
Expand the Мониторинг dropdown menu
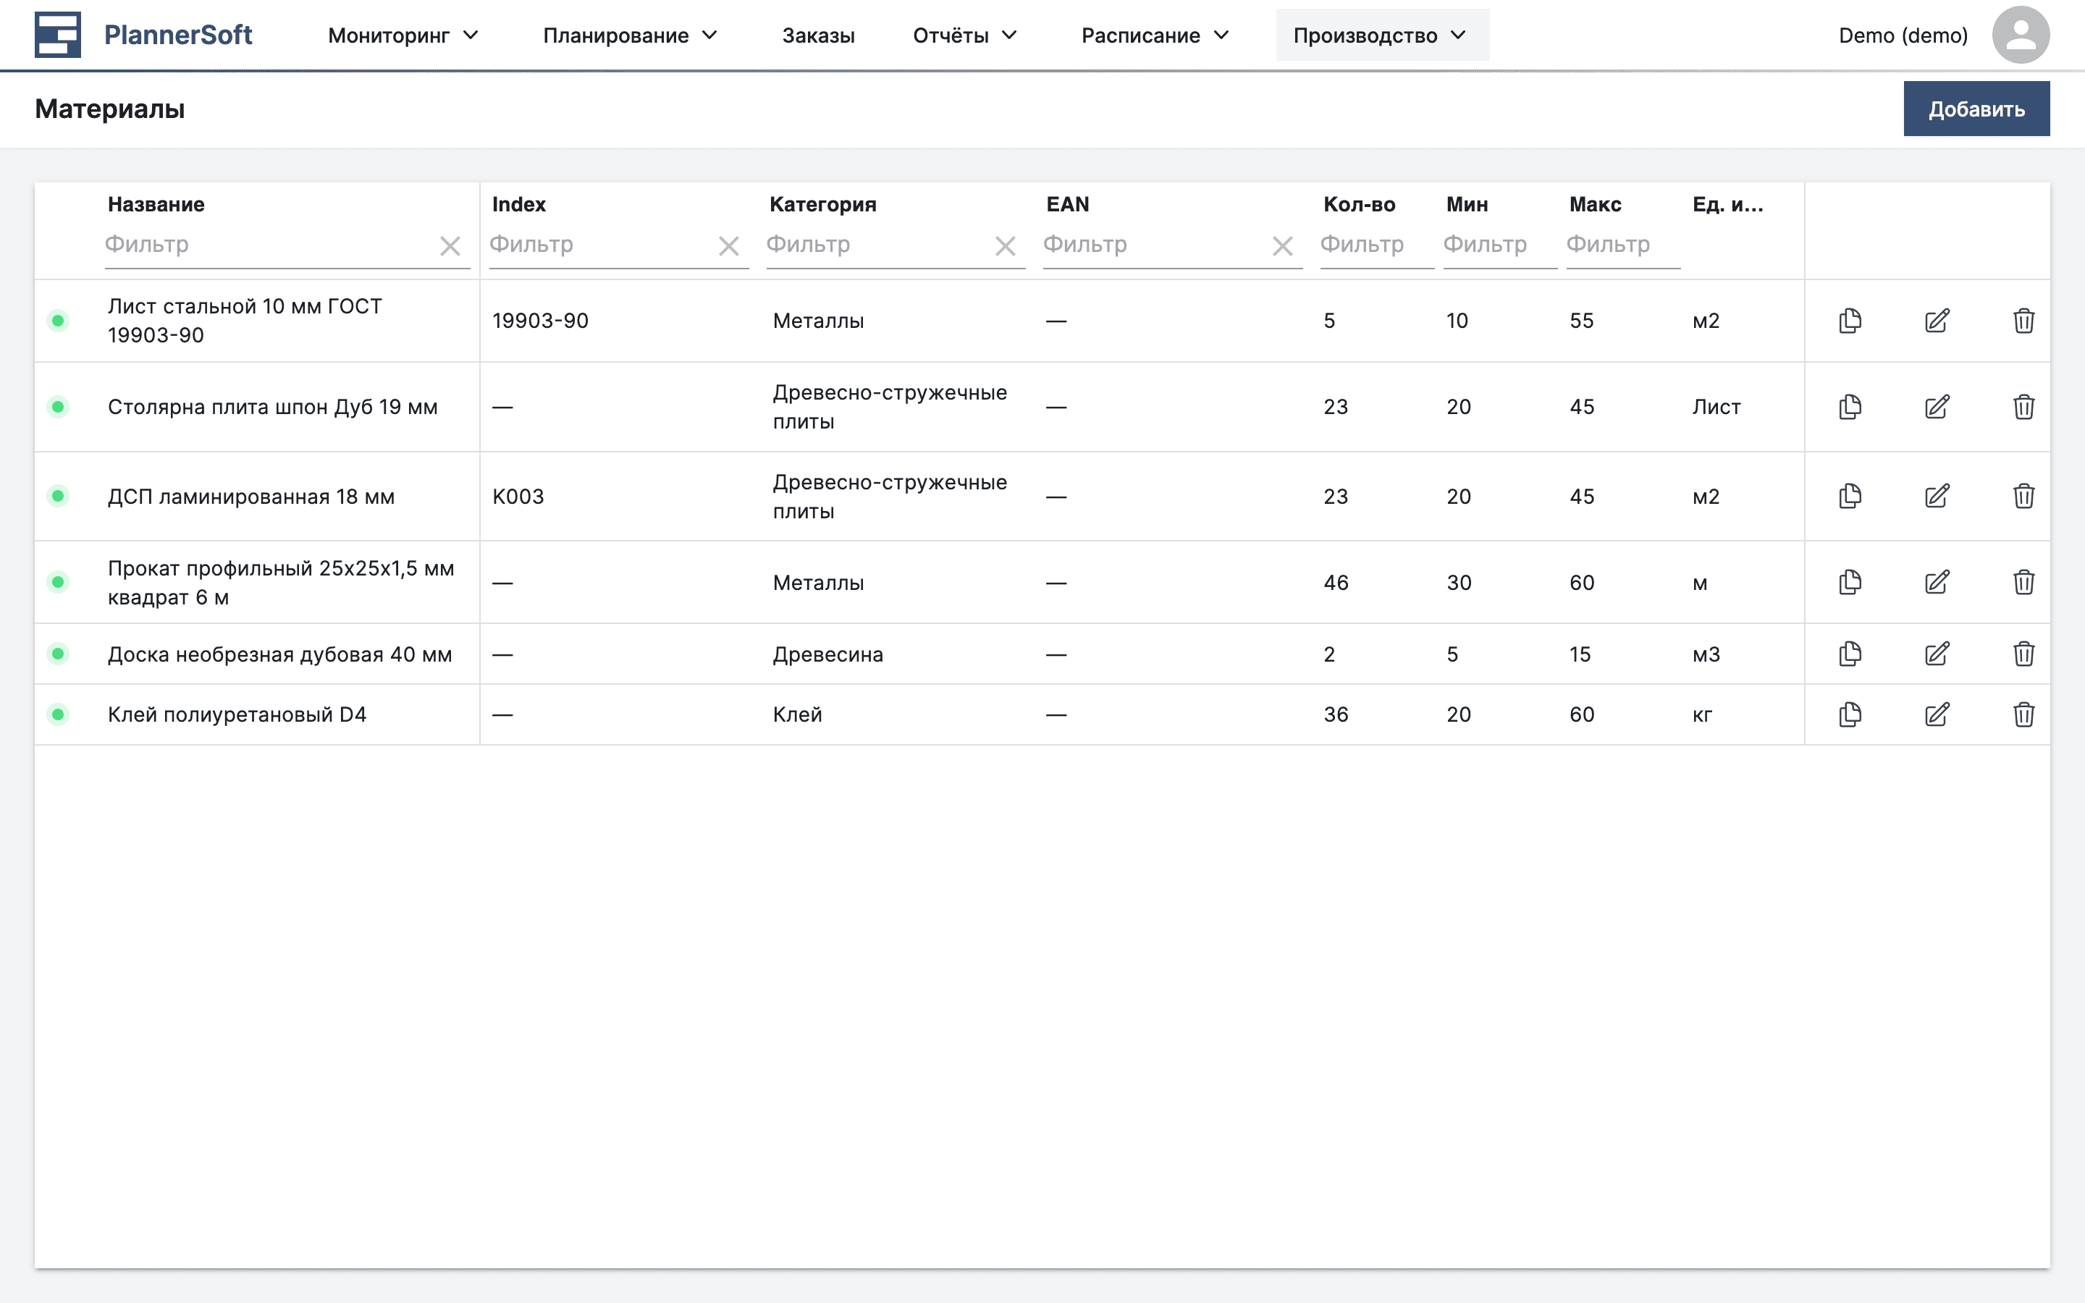403,35
